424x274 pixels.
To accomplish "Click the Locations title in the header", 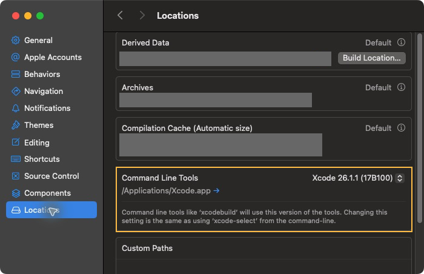I will (177, 15).
